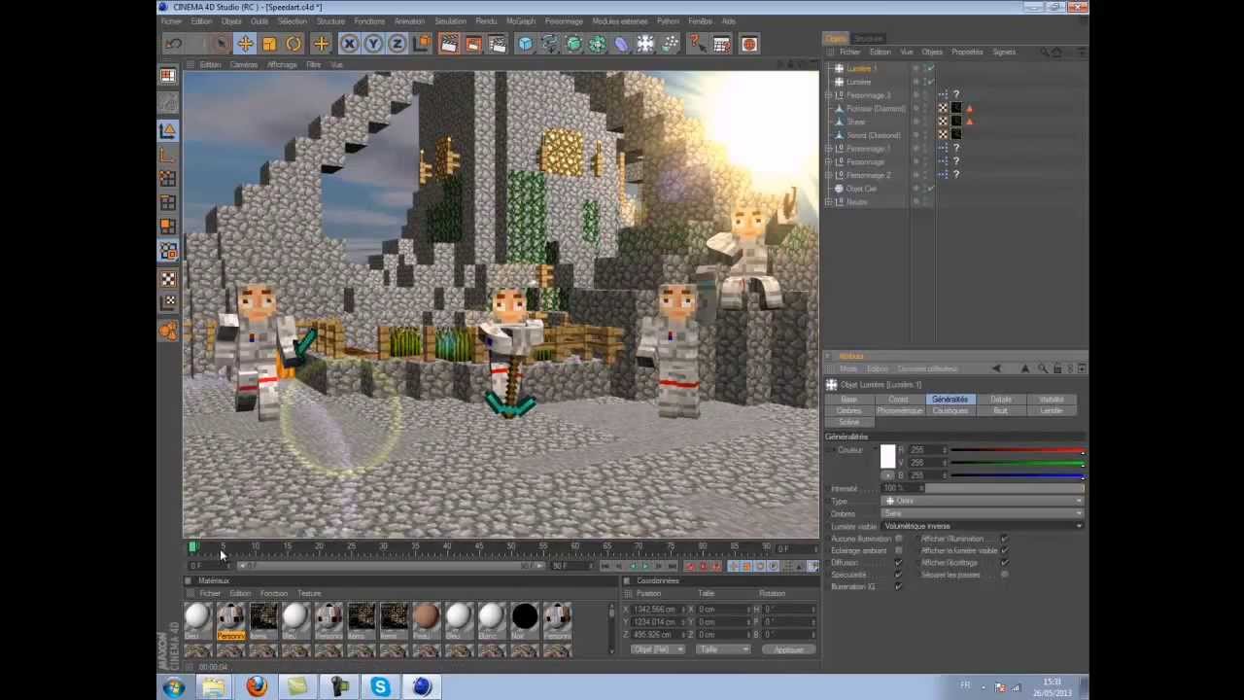Open the blue deformer capsule icon

click(x=621, y=44)
